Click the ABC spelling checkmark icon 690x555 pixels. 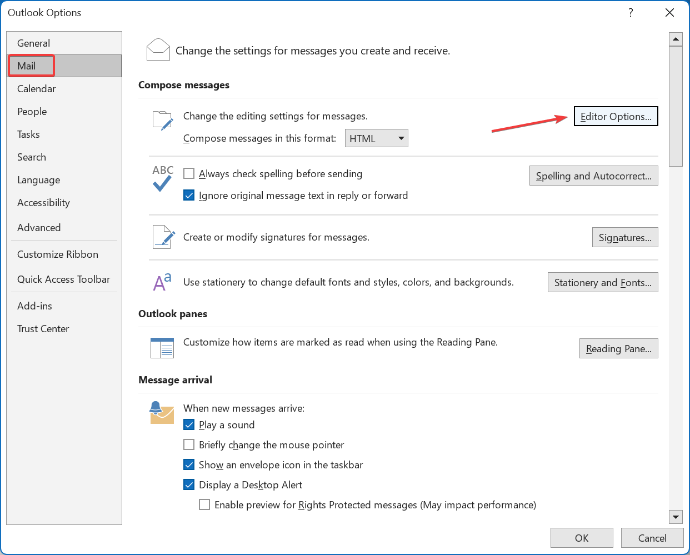pos(162,178)
